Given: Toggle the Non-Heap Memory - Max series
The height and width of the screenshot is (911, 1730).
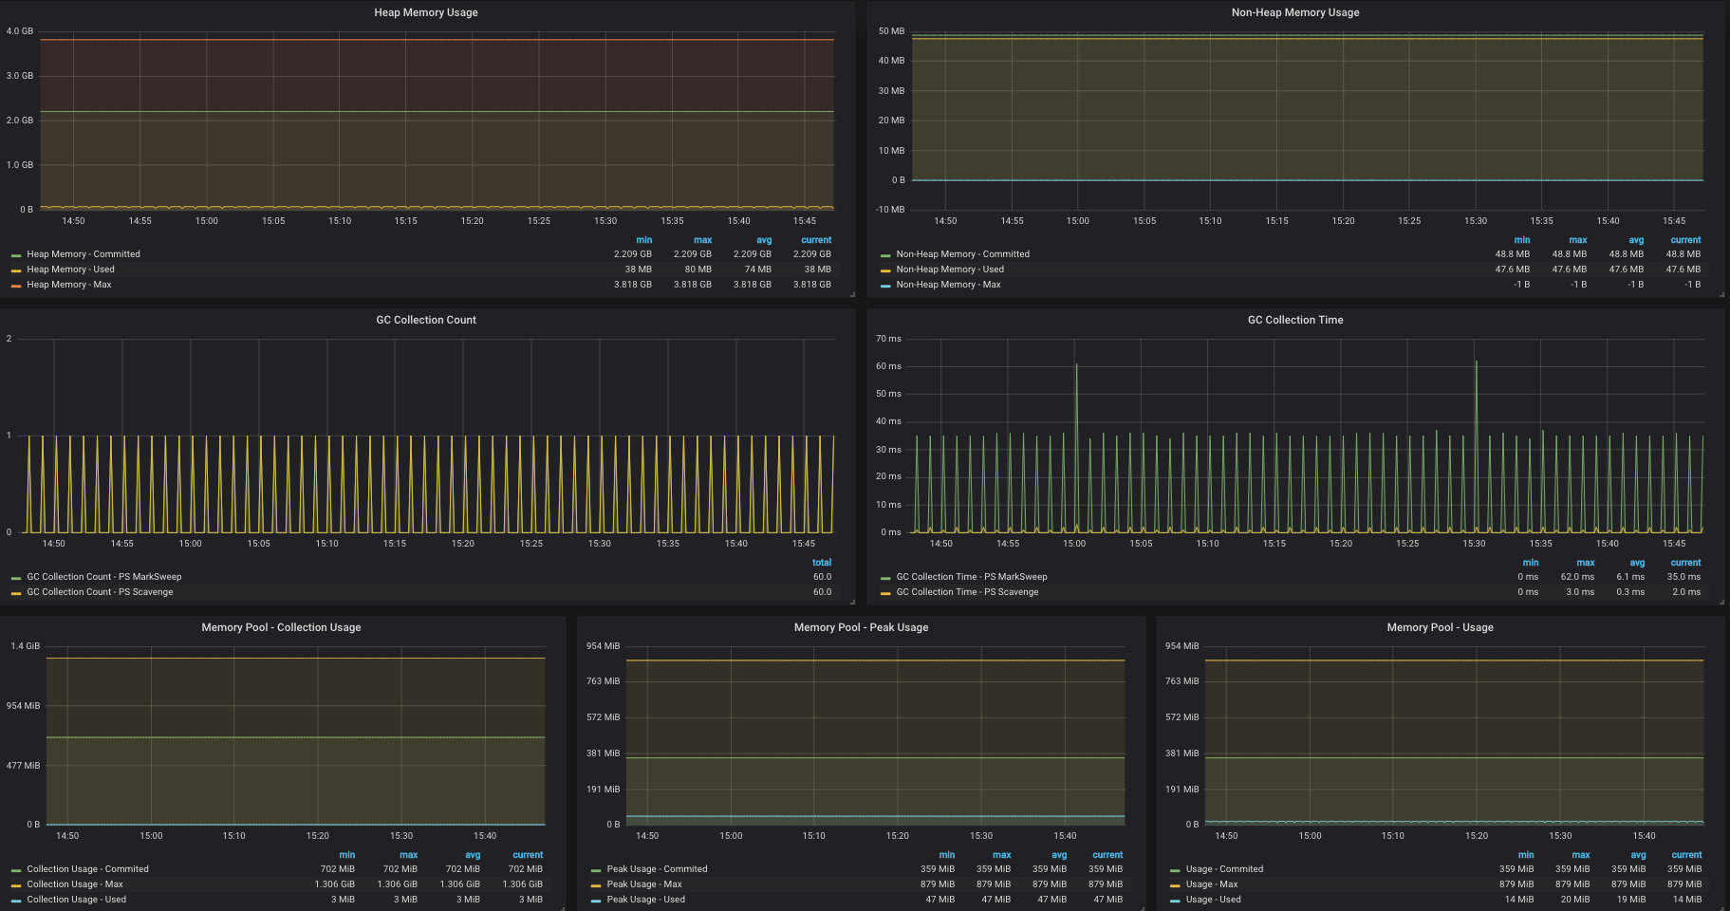Looking at the screenshot, I should 948,285.
